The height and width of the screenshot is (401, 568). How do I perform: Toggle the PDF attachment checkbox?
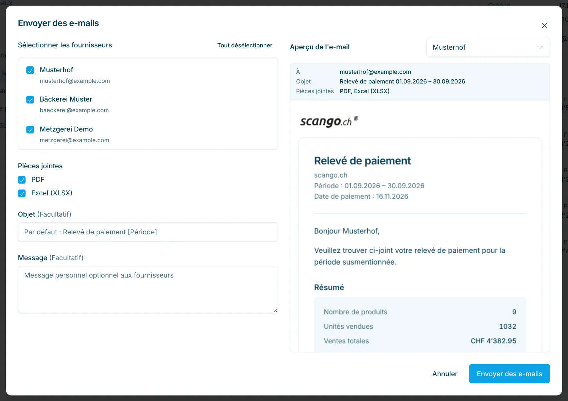(22, 180)
